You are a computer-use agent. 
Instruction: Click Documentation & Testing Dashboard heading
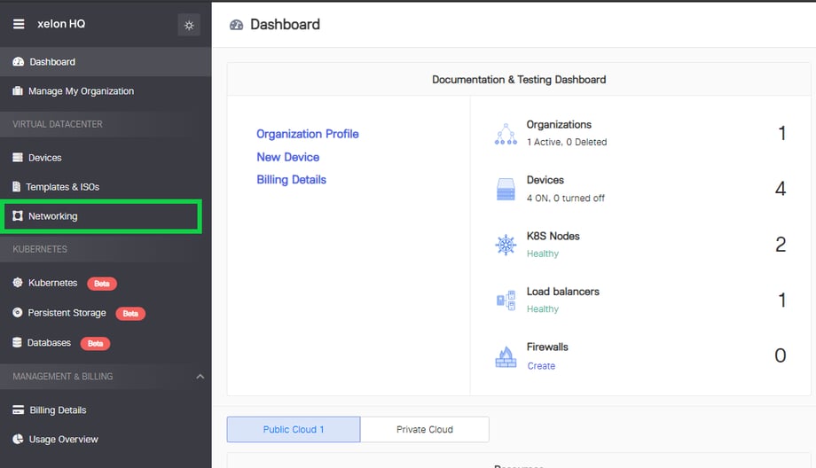[x=519, y=80]
